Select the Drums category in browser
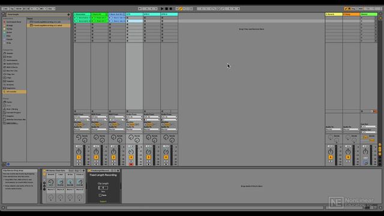Viewport: 384px width, 216px height. click(x=9, y=56)
